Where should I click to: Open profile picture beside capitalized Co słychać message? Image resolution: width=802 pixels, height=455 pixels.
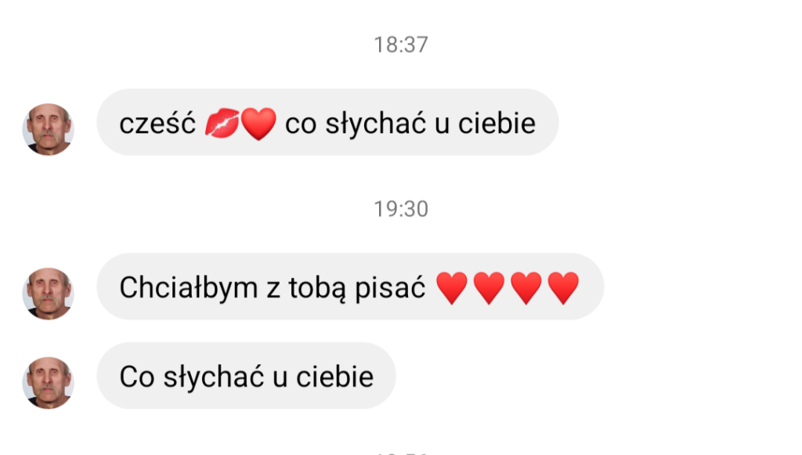48,382
